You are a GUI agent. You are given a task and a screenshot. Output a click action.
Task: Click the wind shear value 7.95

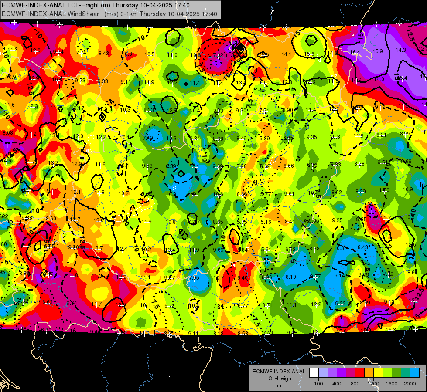coord(194,278)
